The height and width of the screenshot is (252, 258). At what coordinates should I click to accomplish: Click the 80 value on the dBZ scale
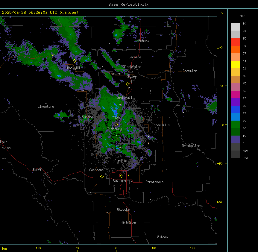(x=244, y=24)
